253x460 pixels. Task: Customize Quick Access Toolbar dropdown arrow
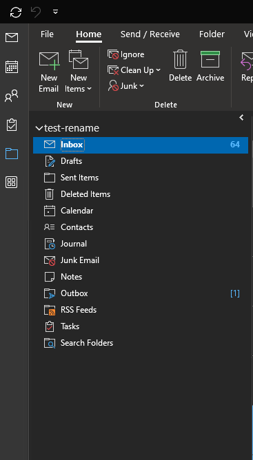coord(56,12)
